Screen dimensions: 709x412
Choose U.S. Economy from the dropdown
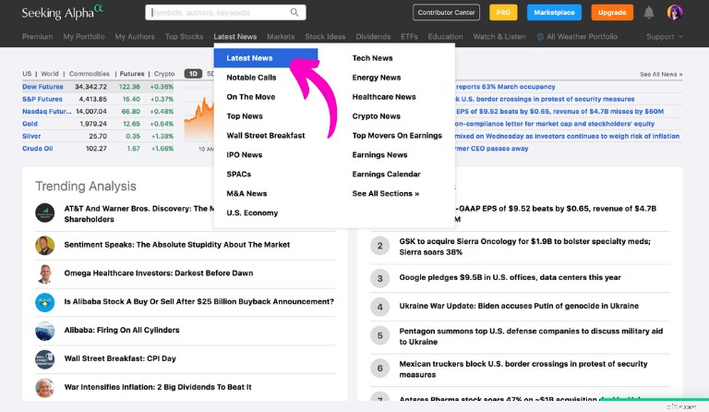pyautogui.click(x=252, y=213)
